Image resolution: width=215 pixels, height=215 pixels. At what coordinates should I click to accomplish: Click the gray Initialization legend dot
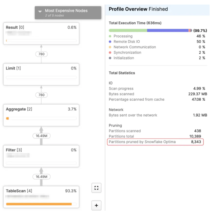click(x=110, y=58)
